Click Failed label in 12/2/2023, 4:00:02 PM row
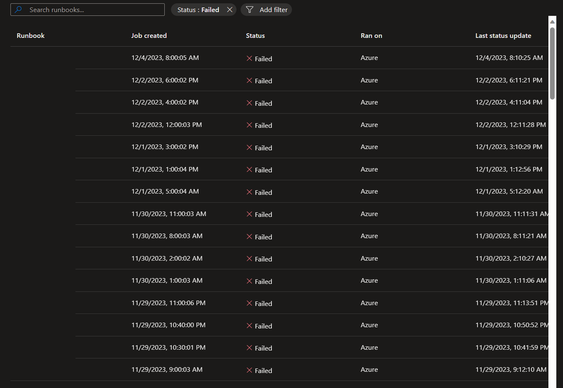 (x=264, y=103)
